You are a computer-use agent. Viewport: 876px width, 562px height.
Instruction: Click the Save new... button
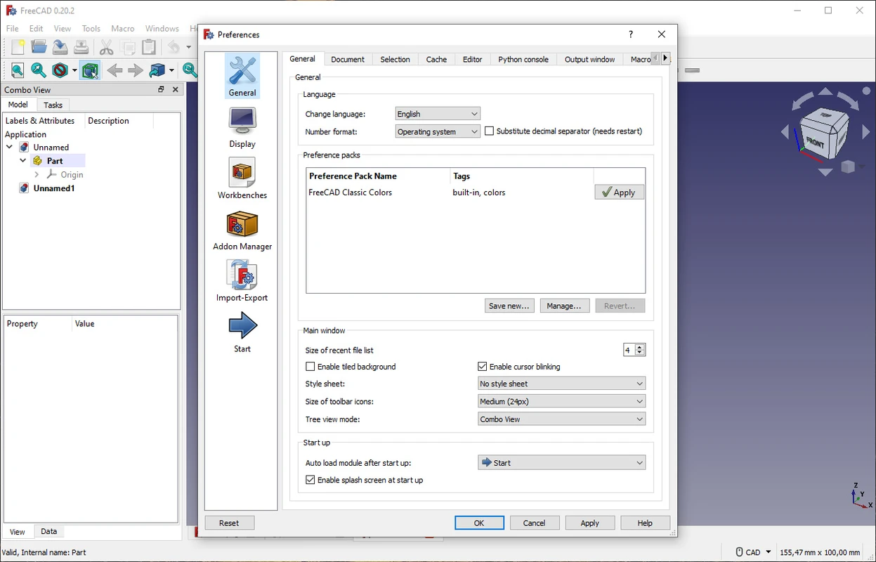coord(509,306)
